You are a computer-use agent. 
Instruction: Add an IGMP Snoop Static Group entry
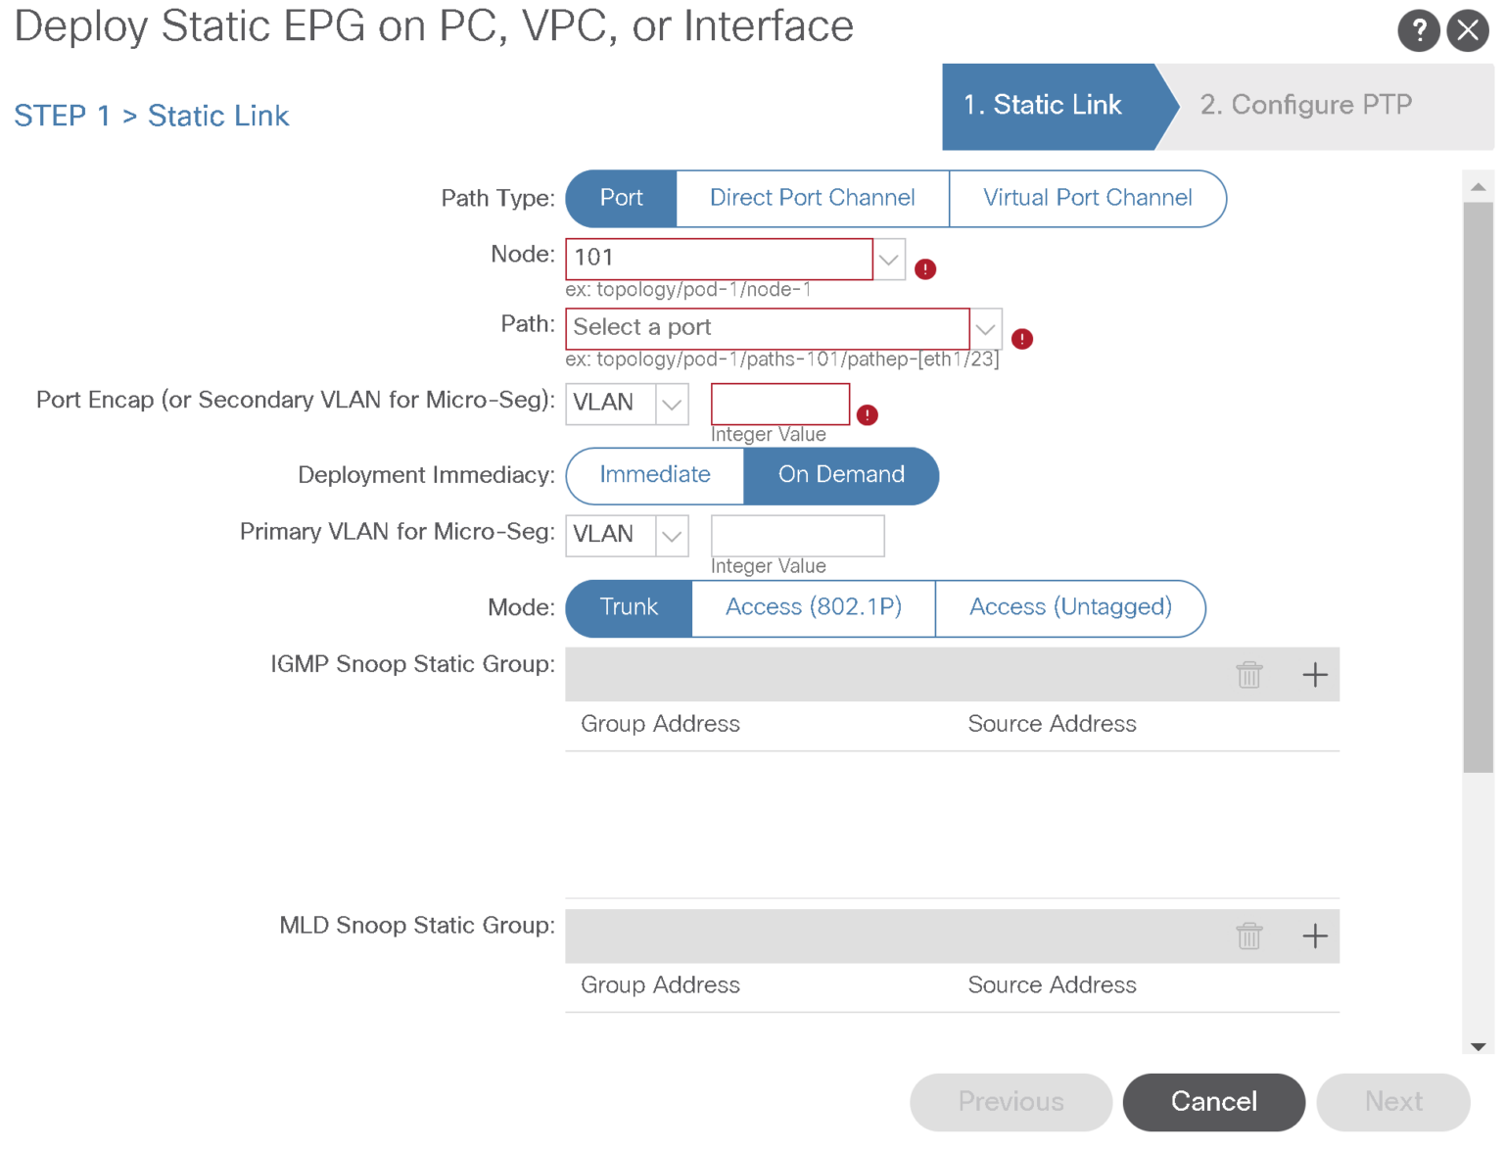coord(1315,675)
